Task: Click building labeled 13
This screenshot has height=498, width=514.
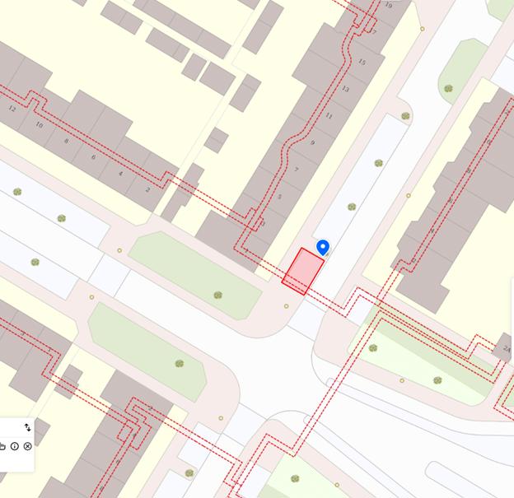Action: tap(345, 89)
